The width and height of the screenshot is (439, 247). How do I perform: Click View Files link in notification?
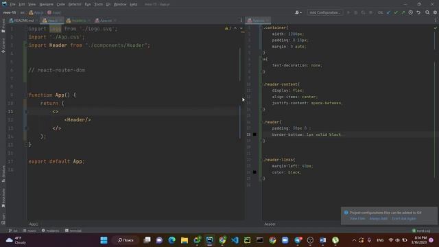[x=357, y=218]
